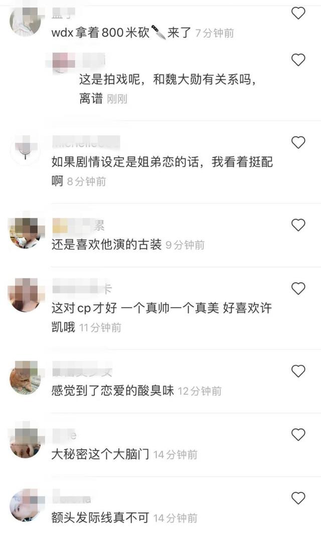
Task: Tap heart next to '大秘密这个大脑门'
Action: [x=298, y=435]
